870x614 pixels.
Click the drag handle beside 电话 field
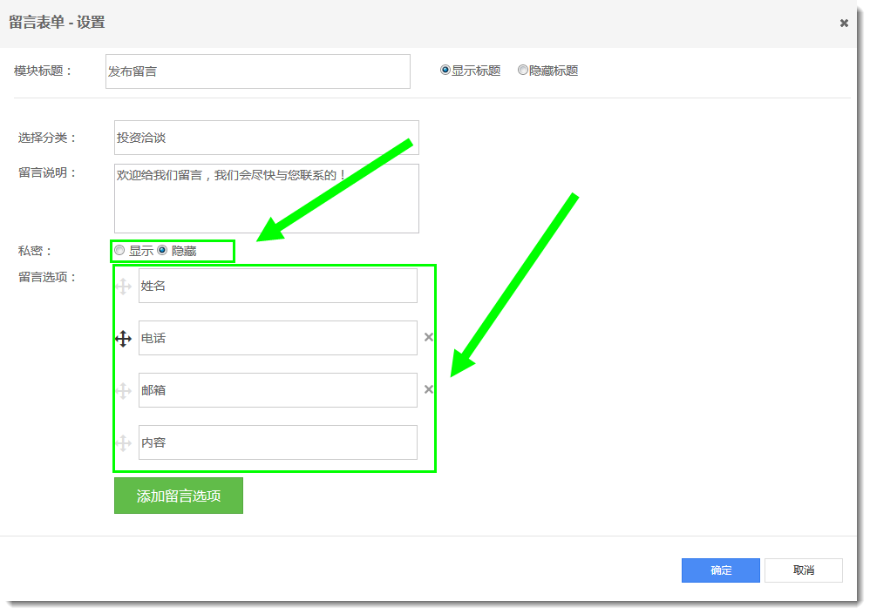(x=123, y=339)
